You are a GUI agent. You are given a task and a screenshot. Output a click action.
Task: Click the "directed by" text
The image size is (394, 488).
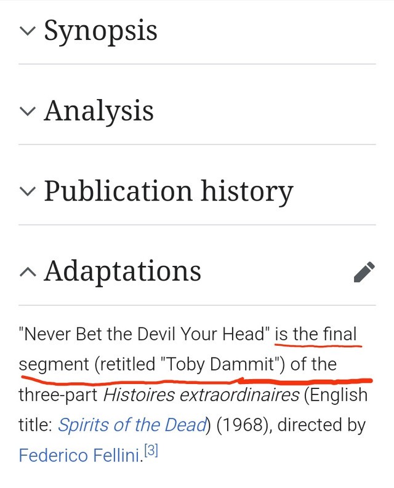pyautogui.click(x=321, y=425)
